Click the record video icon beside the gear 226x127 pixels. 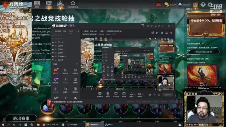150,95
